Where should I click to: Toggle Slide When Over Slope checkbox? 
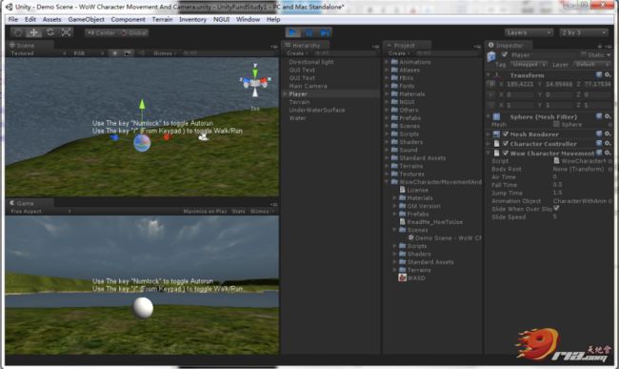[x=556, y=208]
